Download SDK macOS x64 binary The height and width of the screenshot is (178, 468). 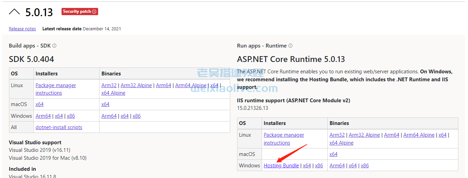coord(105,104)
